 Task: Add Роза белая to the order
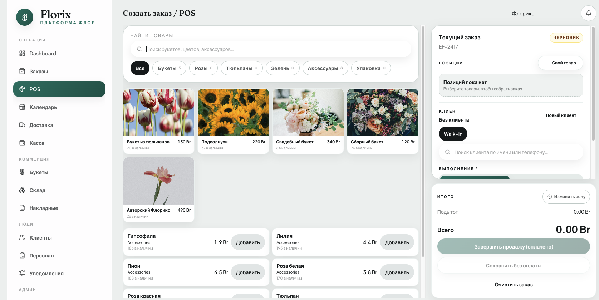click(x=397, y=272)
